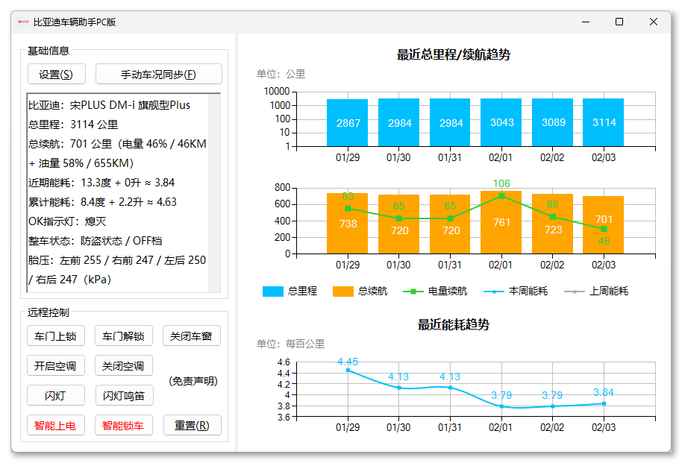Unlock doors with 车门解锁
This screenshot has width=682, height=463.
click(x=124, y=336)
